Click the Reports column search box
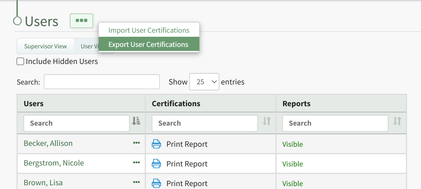 pos(335,123)
